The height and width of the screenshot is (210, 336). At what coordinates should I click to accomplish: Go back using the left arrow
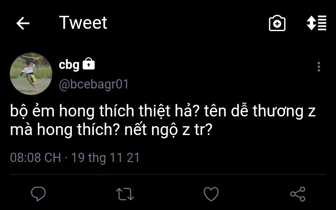click(23, 23)
